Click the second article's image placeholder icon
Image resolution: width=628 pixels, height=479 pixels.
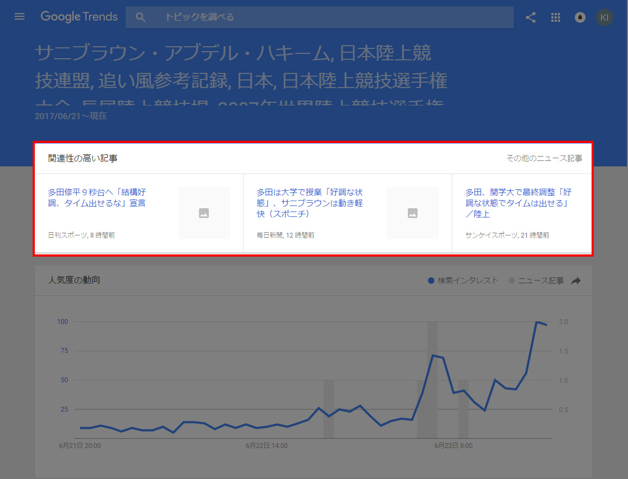[x=412, y=213]
